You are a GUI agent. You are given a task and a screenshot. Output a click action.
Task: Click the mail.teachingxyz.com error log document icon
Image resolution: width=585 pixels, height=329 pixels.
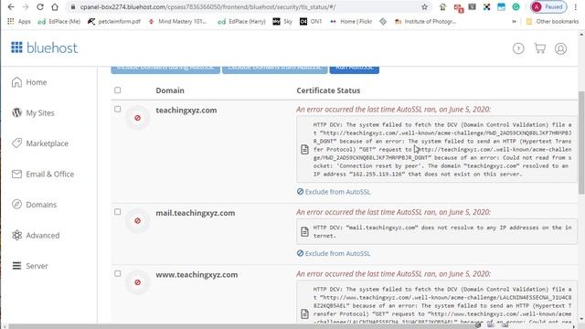pyautogui.click(x=304, y=231)
